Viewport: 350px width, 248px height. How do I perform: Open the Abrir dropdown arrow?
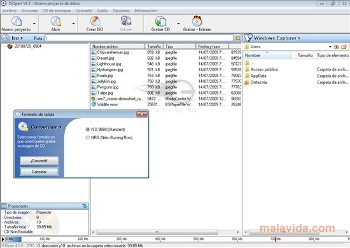coord(73,24)
